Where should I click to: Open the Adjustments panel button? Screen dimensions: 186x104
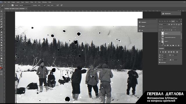[171, 14]
